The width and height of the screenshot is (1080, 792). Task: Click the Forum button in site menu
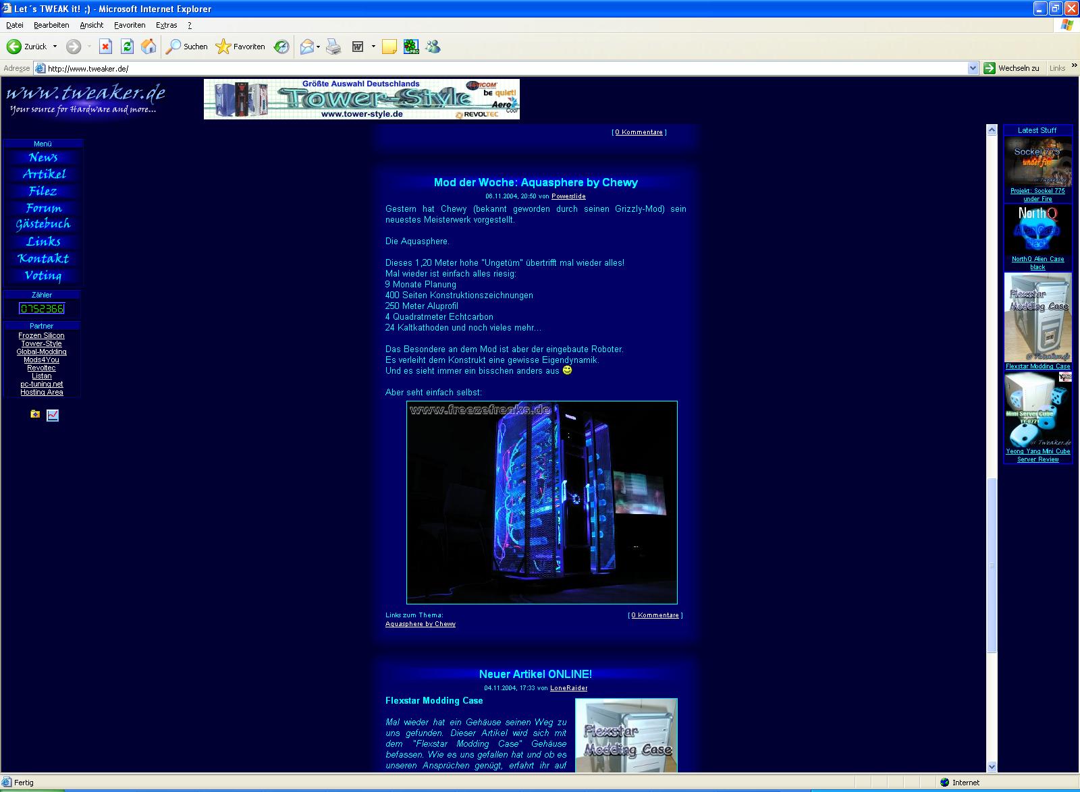pyautogui.click(x=43, y=208)
